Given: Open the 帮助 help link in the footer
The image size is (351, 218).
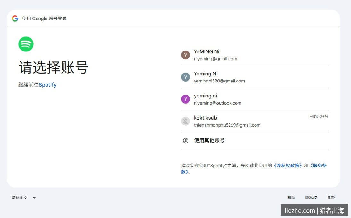Looking at the screenshot, I should click(291, 198).
